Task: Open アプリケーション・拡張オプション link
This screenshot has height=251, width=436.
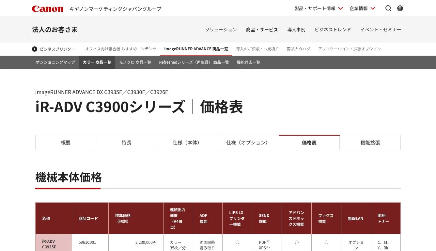Action: (350, 49)
